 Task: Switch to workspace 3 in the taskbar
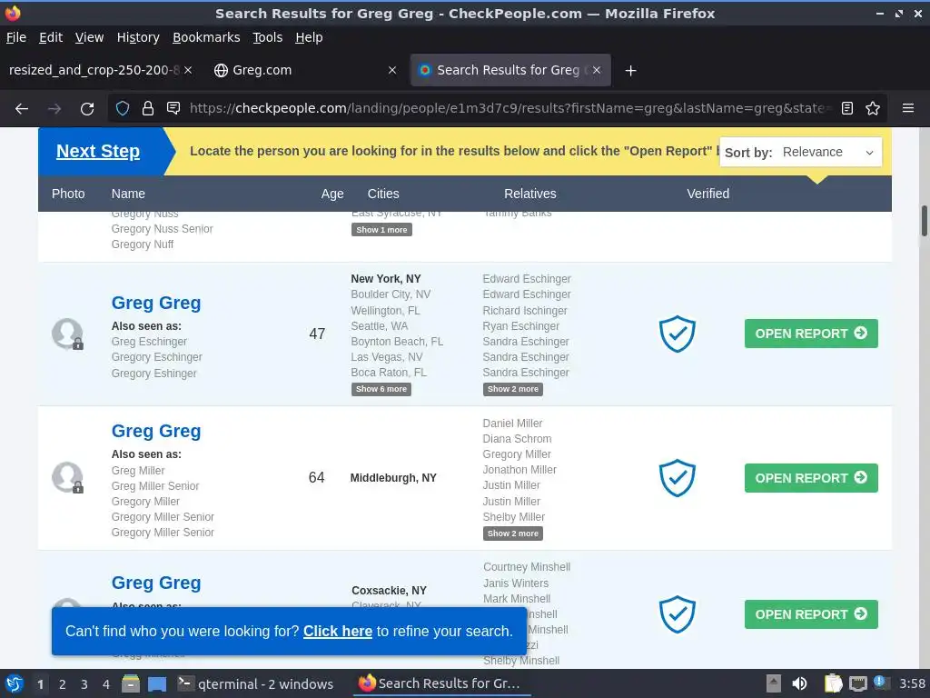(84, 684)
